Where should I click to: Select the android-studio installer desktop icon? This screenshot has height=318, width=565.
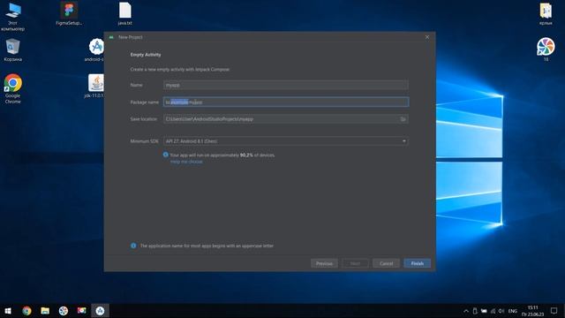94,49
